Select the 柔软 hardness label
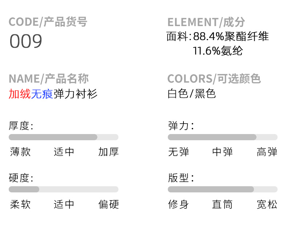Screen dimensions: 287x225 coord(20,204)
